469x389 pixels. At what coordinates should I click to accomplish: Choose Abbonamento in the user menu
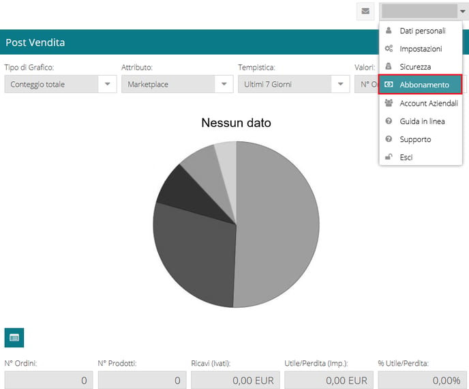click(x=421, y=85)
